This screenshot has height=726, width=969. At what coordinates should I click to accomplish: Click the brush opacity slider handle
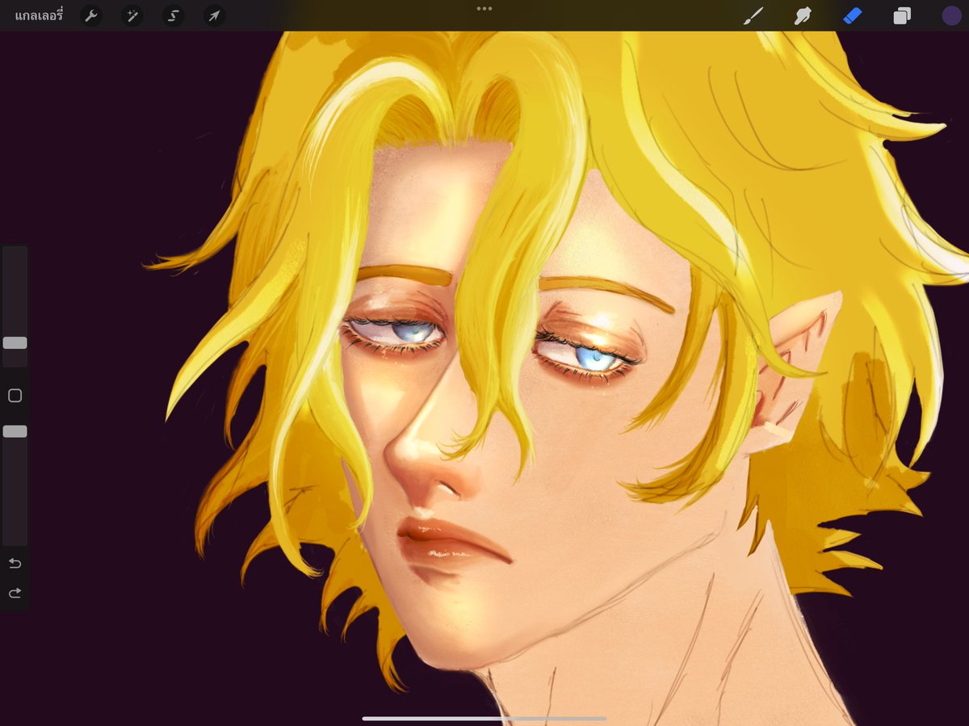15,431
